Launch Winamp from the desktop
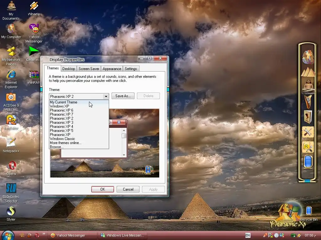 click(x=34, y=8)
